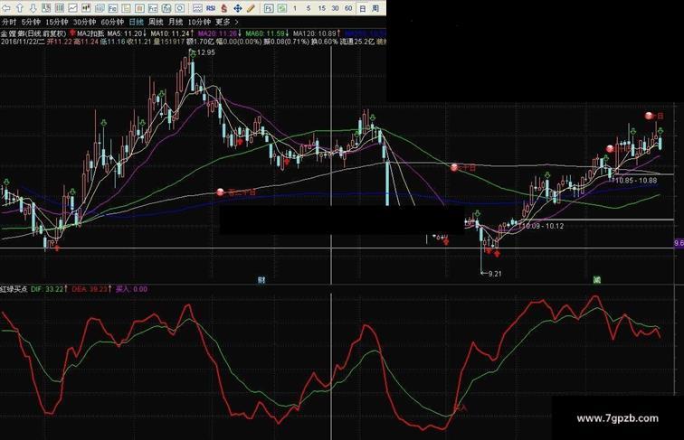Open the 分时 tab
Image resolution: width=684 pixels, height=440 pixels.
tap(9, 23)
